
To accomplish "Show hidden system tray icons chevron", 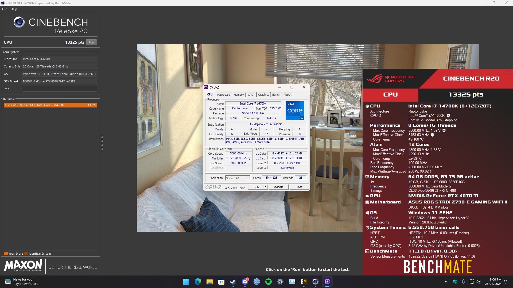I will click(x=446, y=282).
